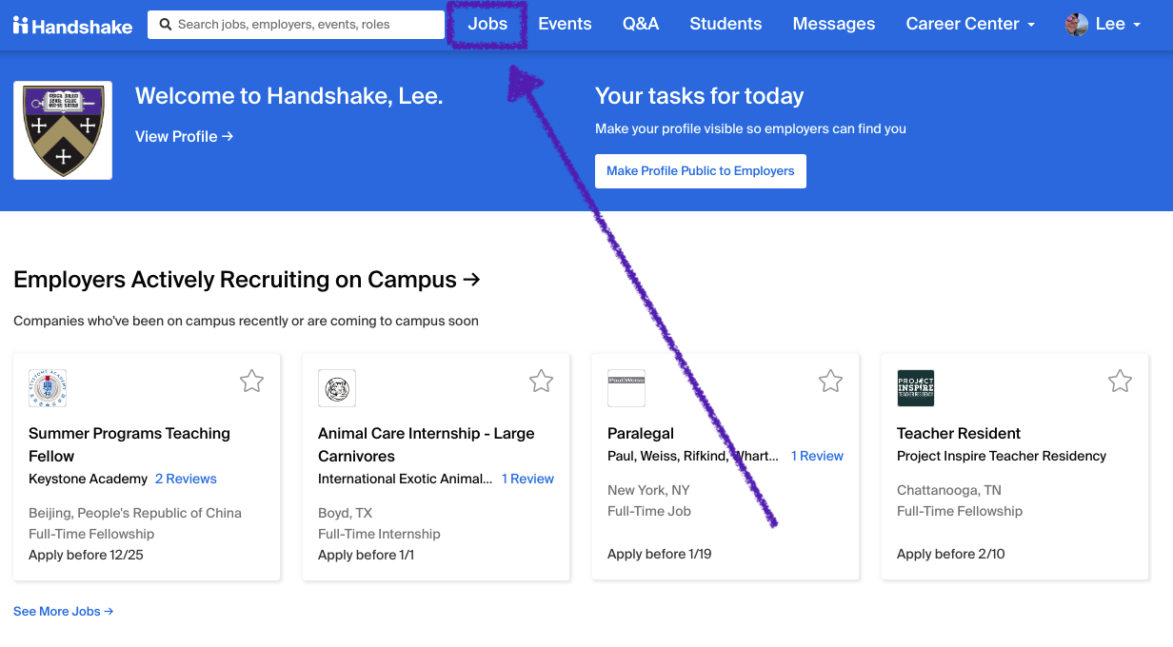Image resolution: width=1173 pixels, height=647 pixels.
Task: Click 'Apply before 2/10' text
Action: 951,554
